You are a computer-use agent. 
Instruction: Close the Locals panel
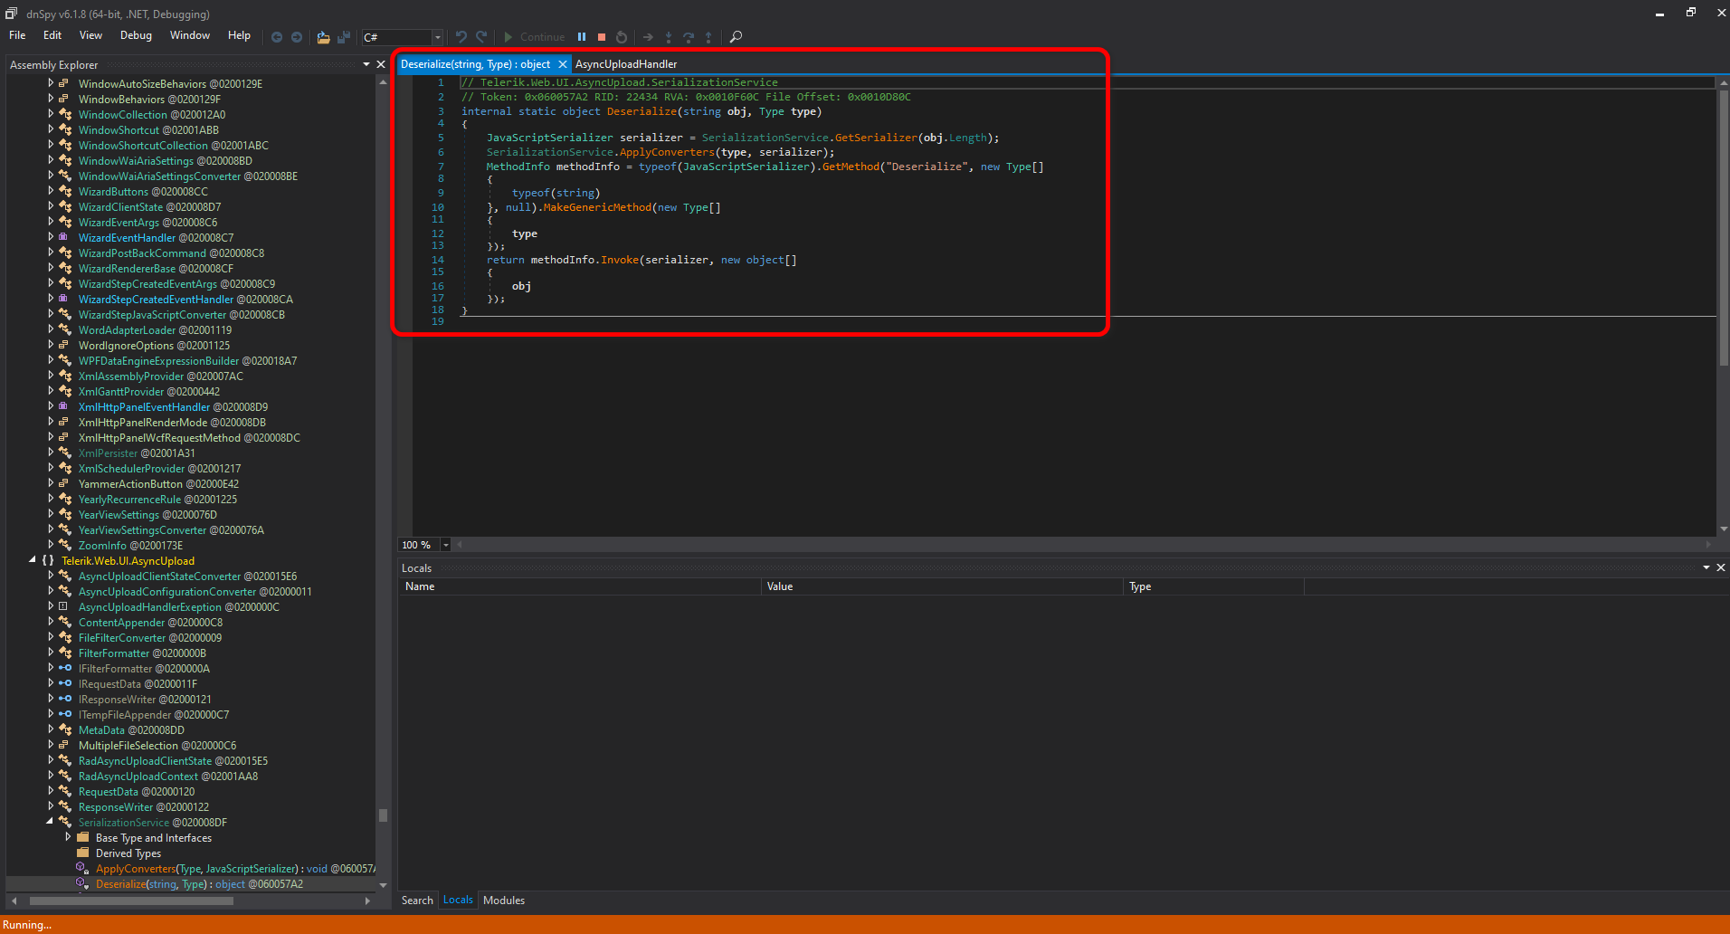1721,567
